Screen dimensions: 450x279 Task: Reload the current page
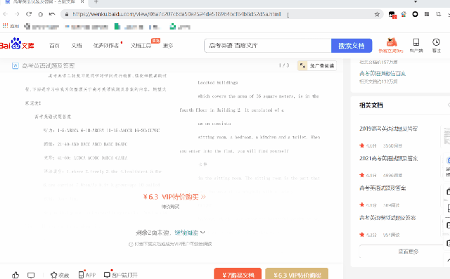pos(29,14)
